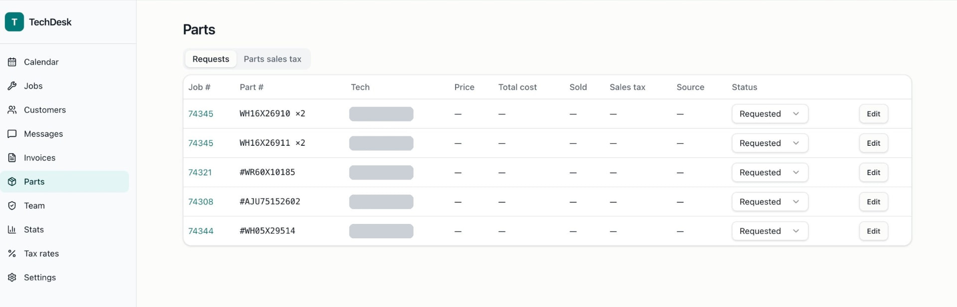Click the Invoices sidebar item
This screenshot has height=307, width=957.
point(65,158)
